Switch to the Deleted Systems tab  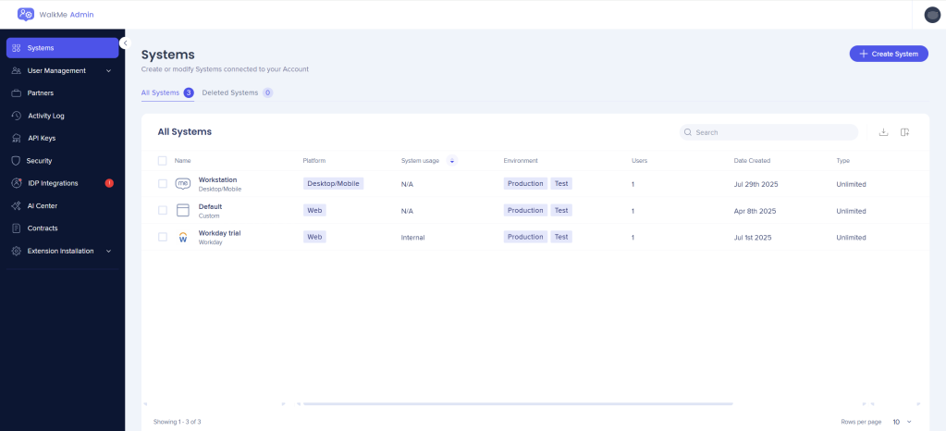click(230, 92)
